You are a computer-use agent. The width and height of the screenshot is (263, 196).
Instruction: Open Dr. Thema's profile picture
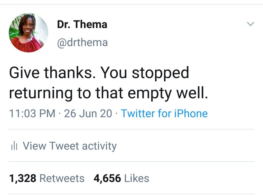click(x=28, y=33)
